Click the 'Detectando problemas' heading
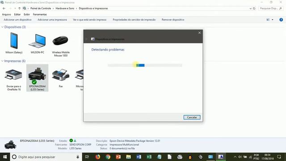 click(x=108, y=50)
